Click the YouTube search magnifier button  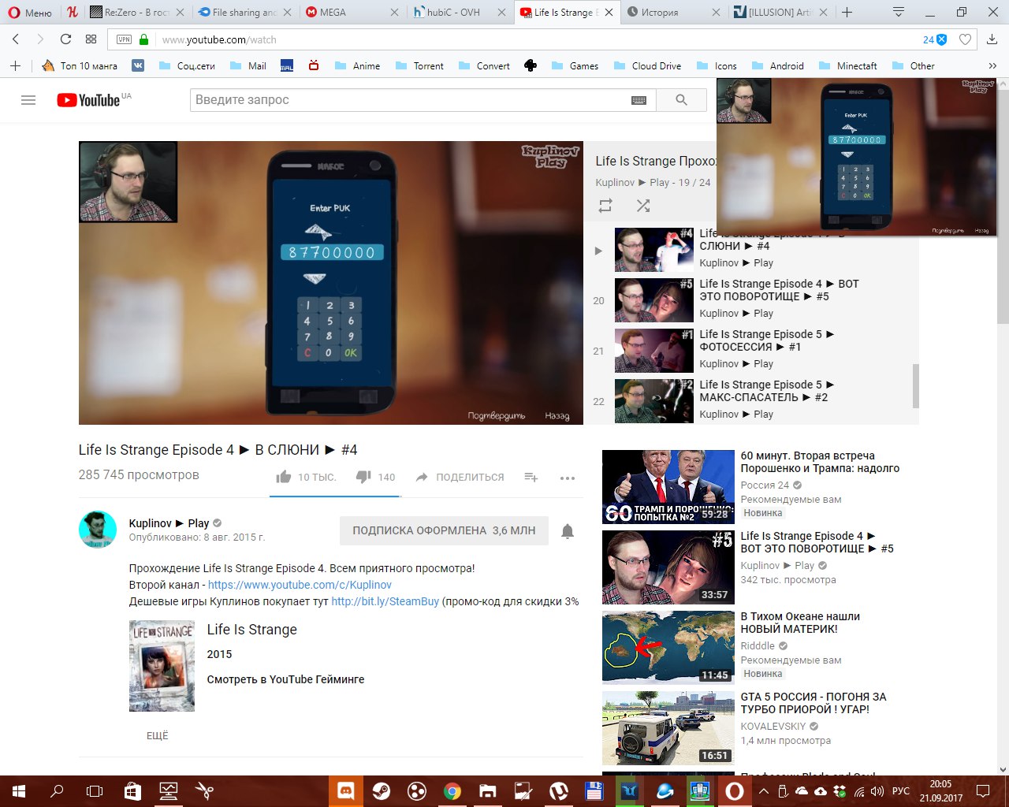(x=681, y=100)
